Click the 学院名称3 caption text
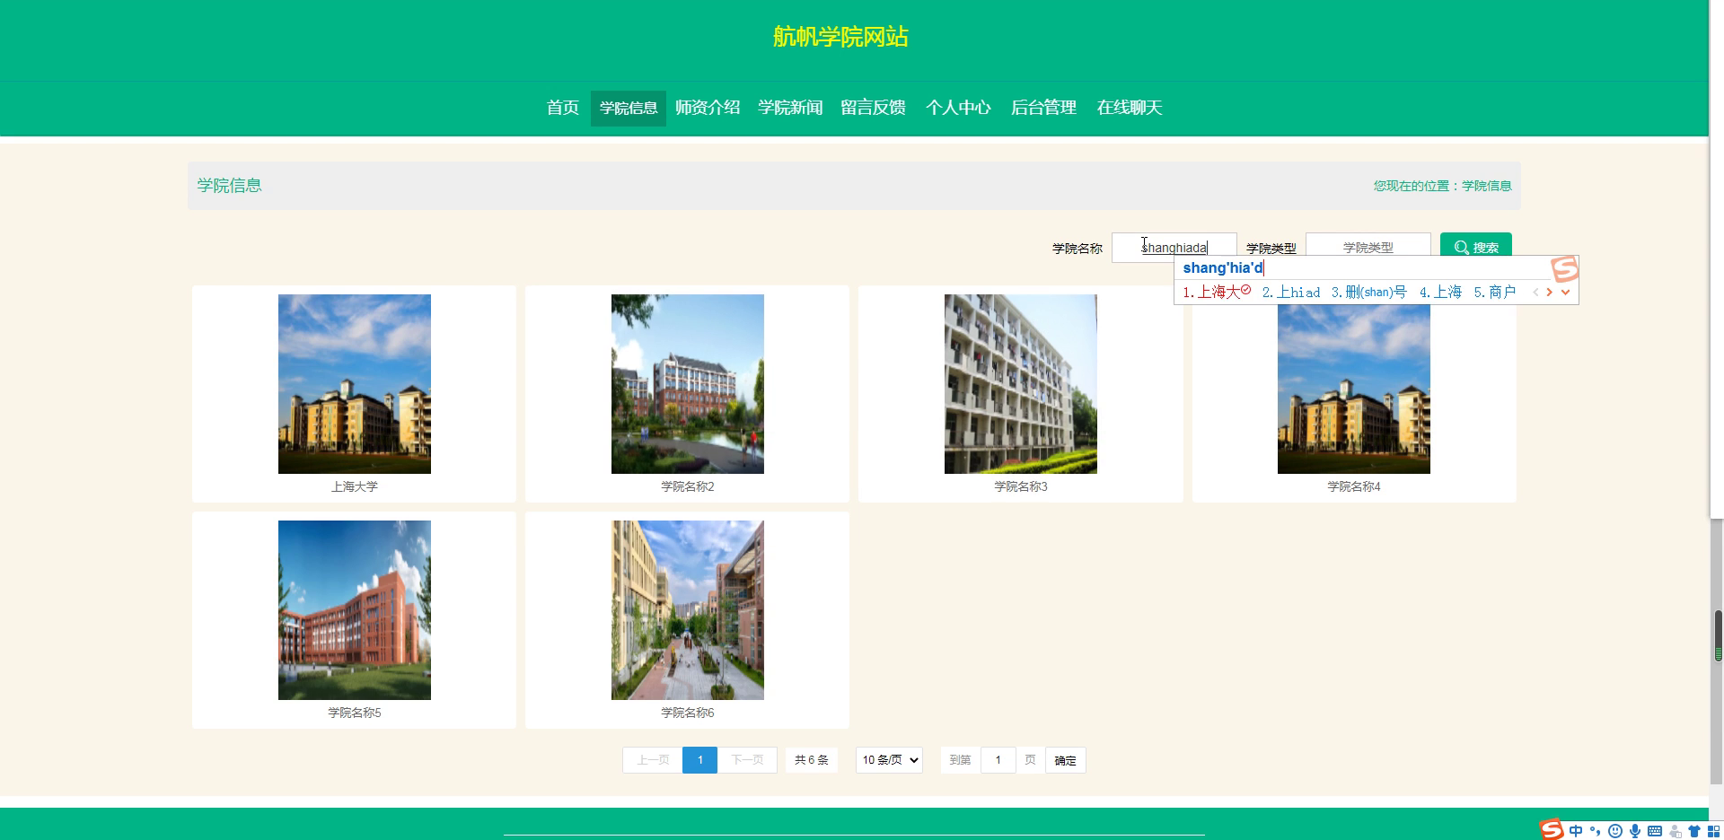 point(1021,486)
